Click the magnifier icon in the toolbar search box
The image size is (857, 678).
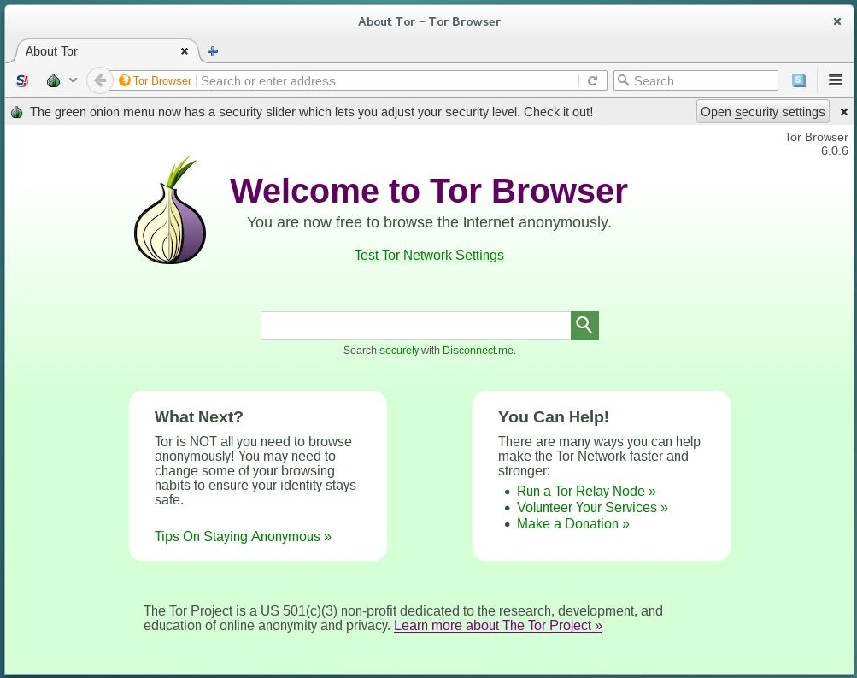(623, 80)
